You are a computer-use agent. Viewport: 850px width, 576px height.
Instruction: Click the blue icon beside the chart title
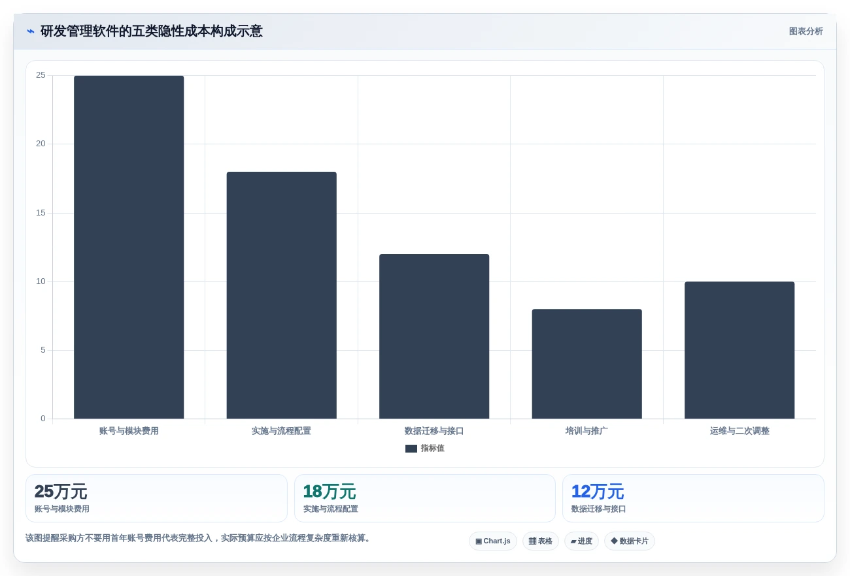coord(30,31)
